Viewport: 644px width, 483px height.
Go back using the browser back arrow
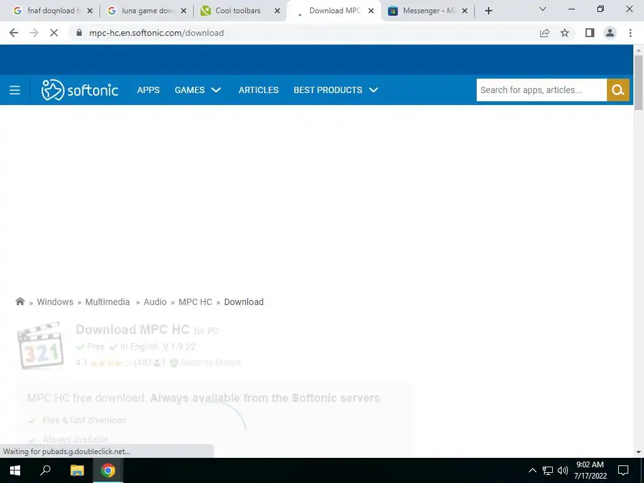[14, 33]
